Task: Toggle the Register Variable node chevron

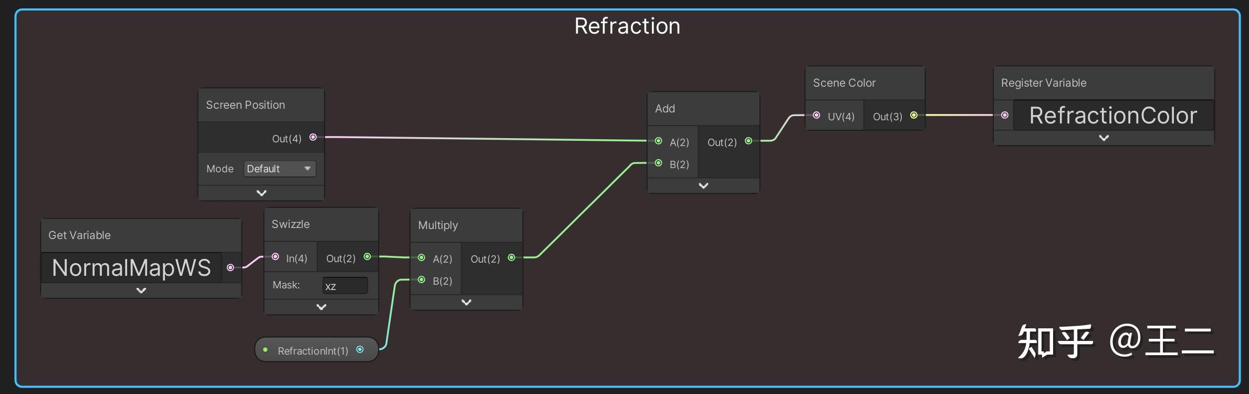Action: click(x=1104, y=138)
